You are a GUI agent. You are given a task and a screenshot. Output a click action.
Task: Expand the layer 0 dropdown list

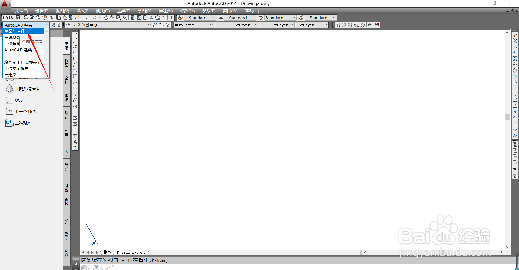point(149,25)
